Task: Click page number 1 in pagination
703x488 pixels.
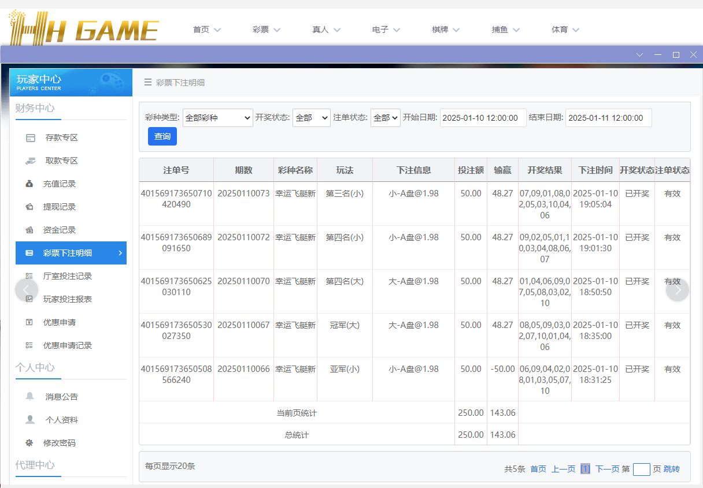Action: [584, 469]
